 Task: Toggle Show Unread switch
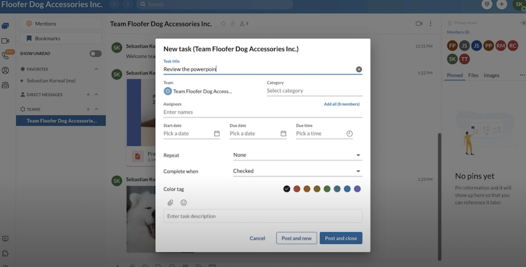tap(95, 54)
